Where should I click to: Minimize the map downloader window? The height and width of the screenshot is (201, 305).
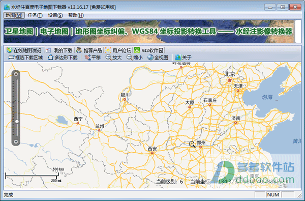270,7
